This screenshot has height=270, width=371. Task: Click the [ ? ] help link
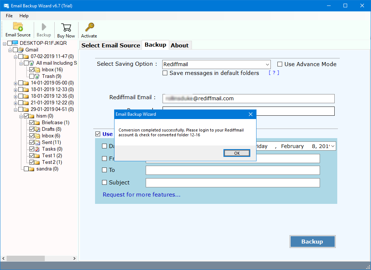coord(274,73)
